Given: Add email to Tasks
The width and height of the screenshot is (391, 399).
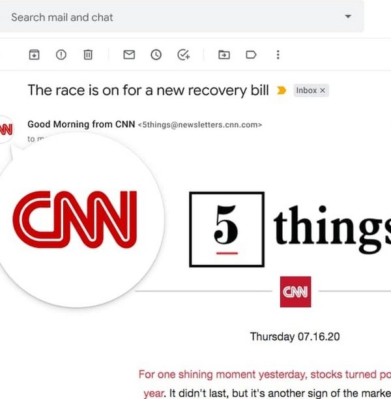Looking at the screenshot, I should pos(183,55).
